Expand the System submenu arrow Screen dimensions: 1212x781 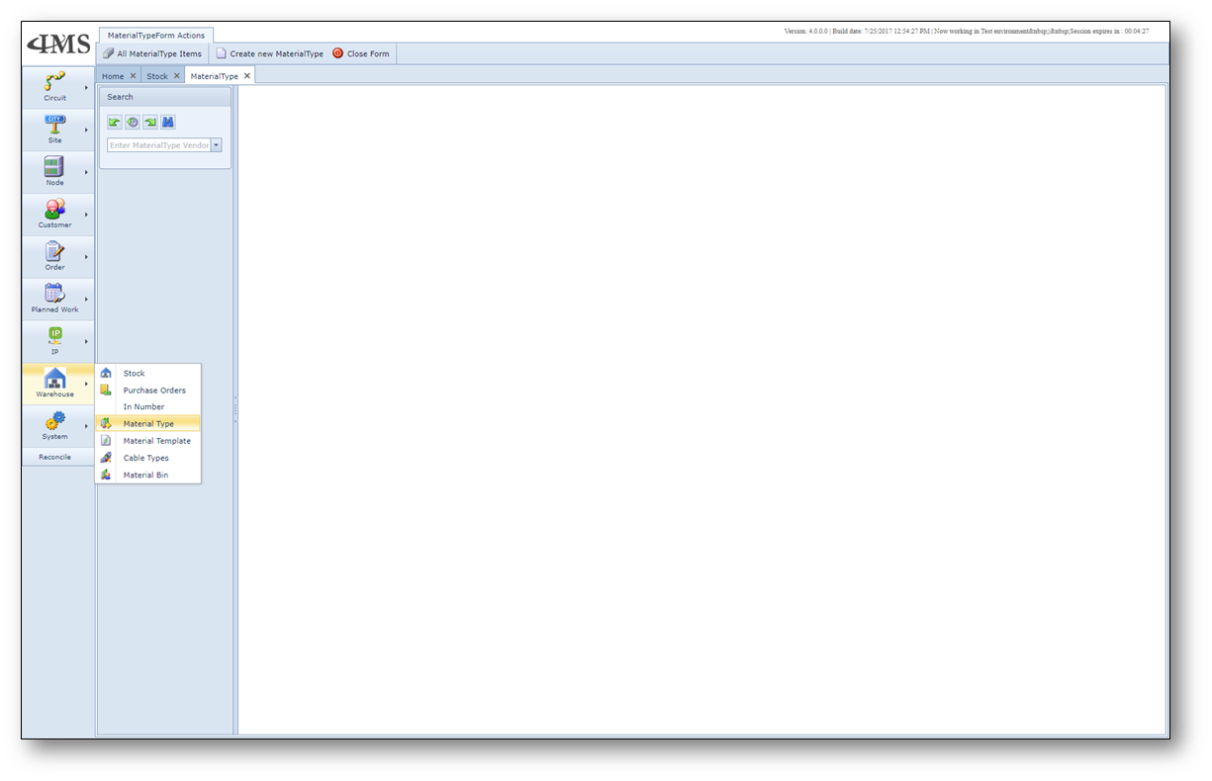[x=86, y=426]
